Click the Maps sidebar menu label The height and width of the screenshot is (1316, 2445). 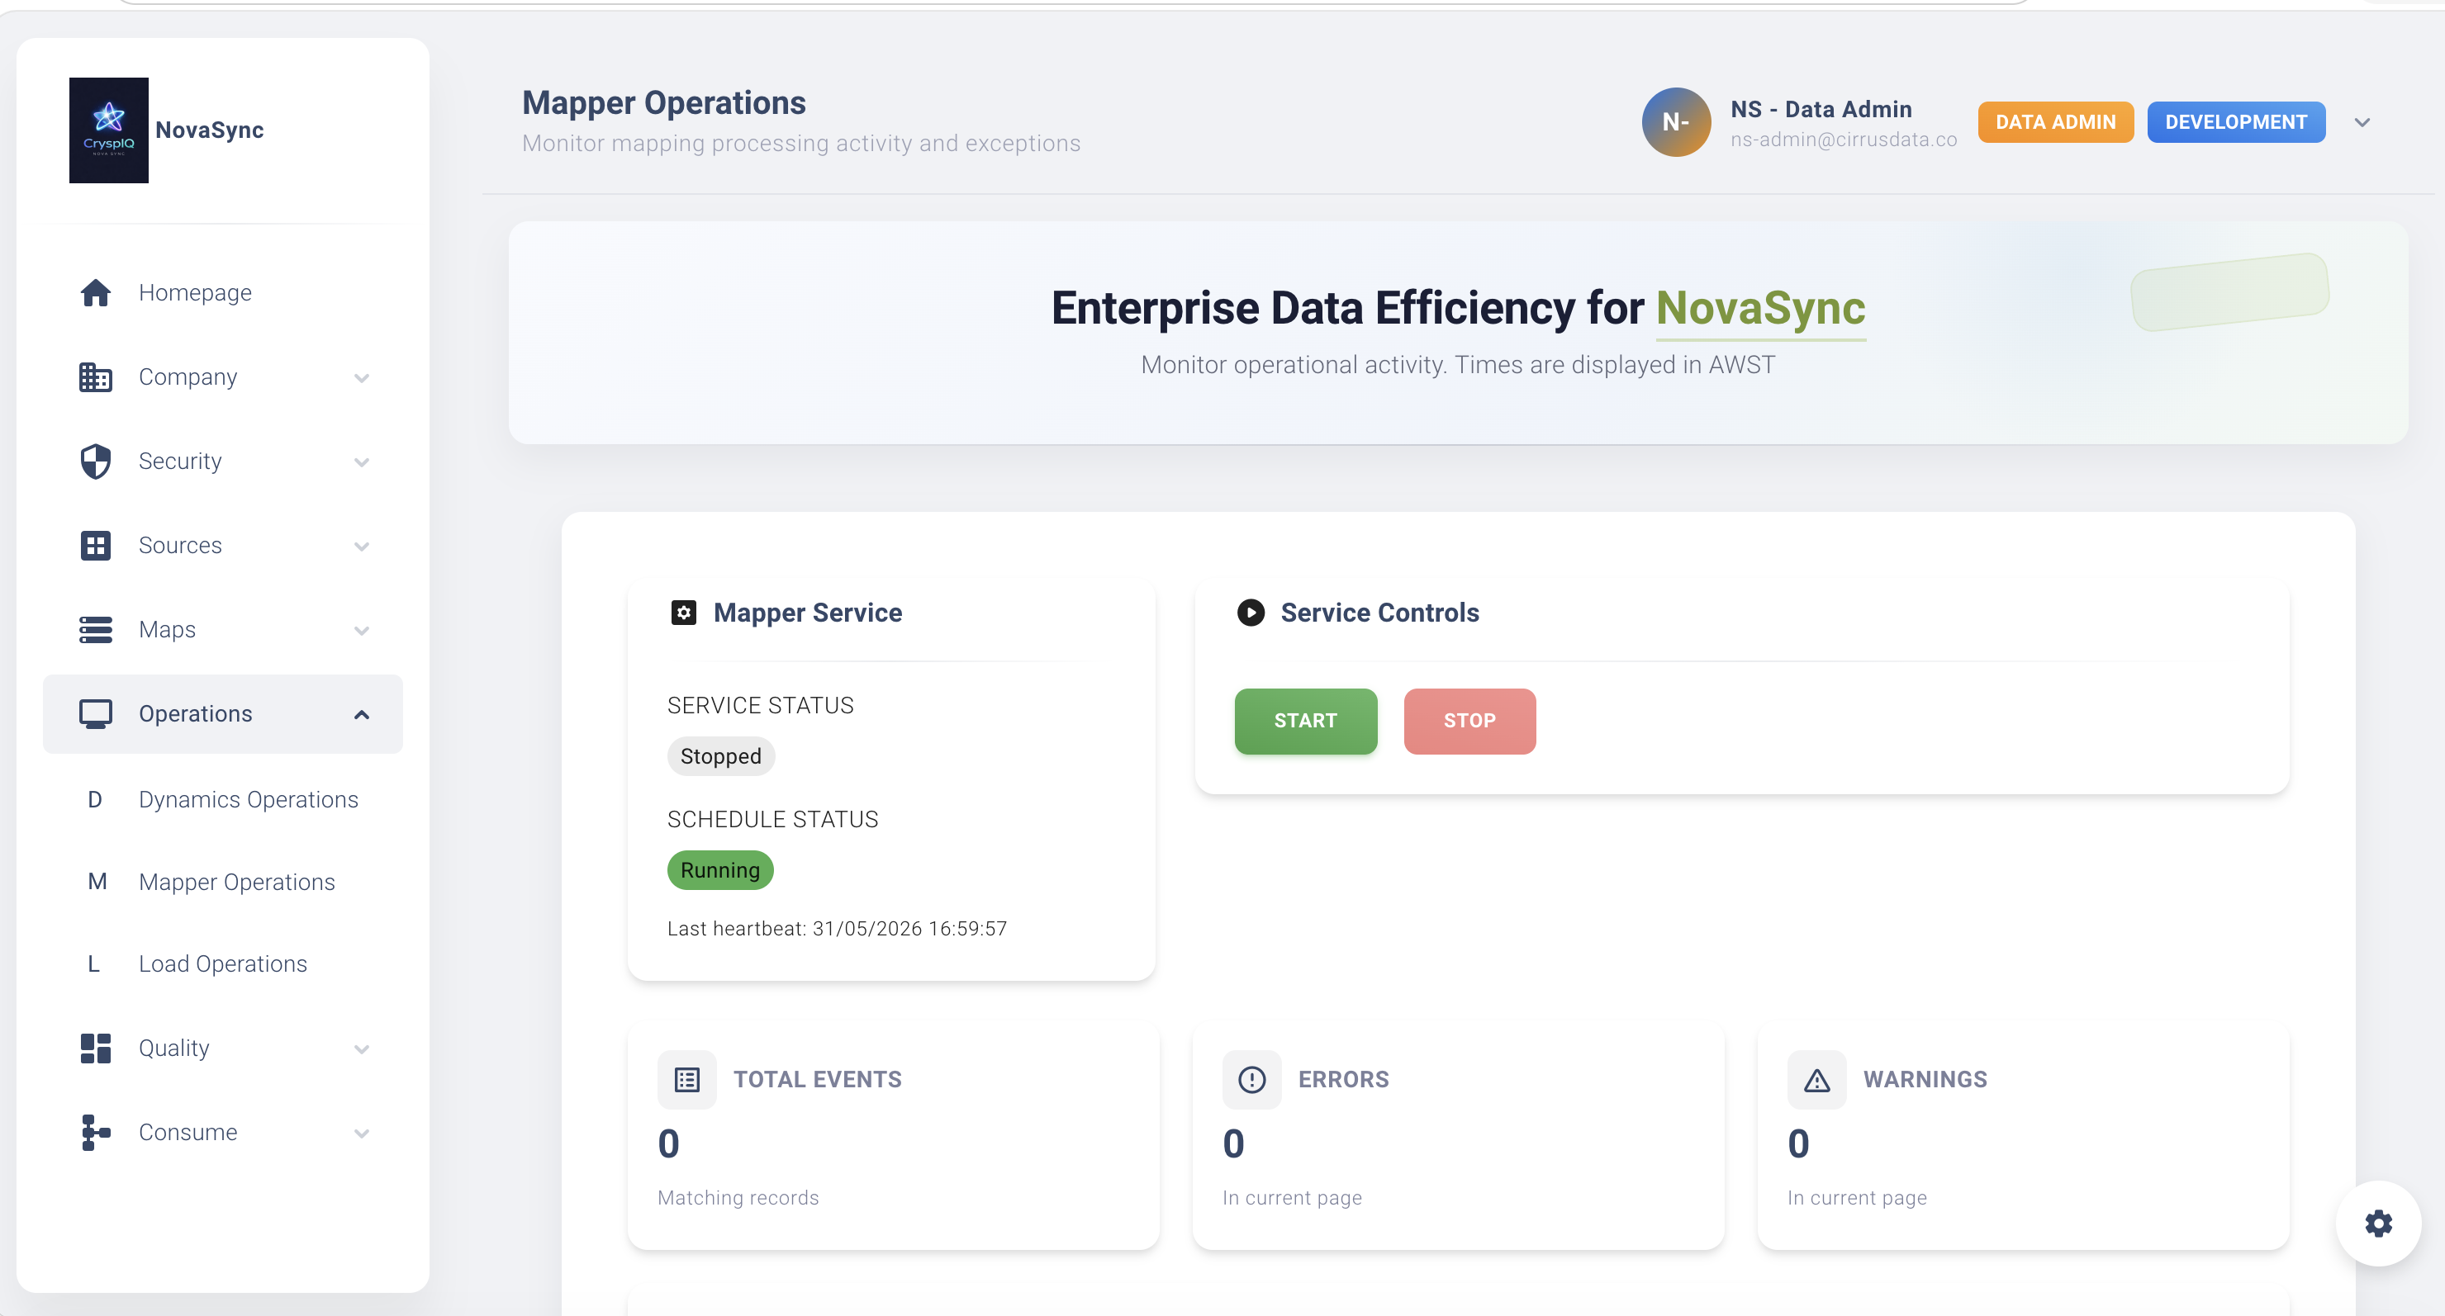(x=167, y=629)
